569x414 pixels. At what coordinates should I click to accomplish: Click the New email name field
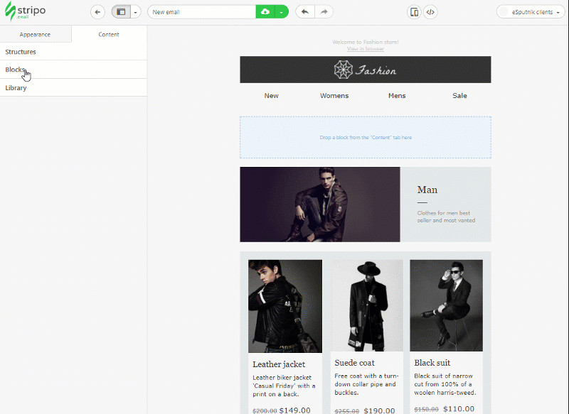tap(202, 12)
